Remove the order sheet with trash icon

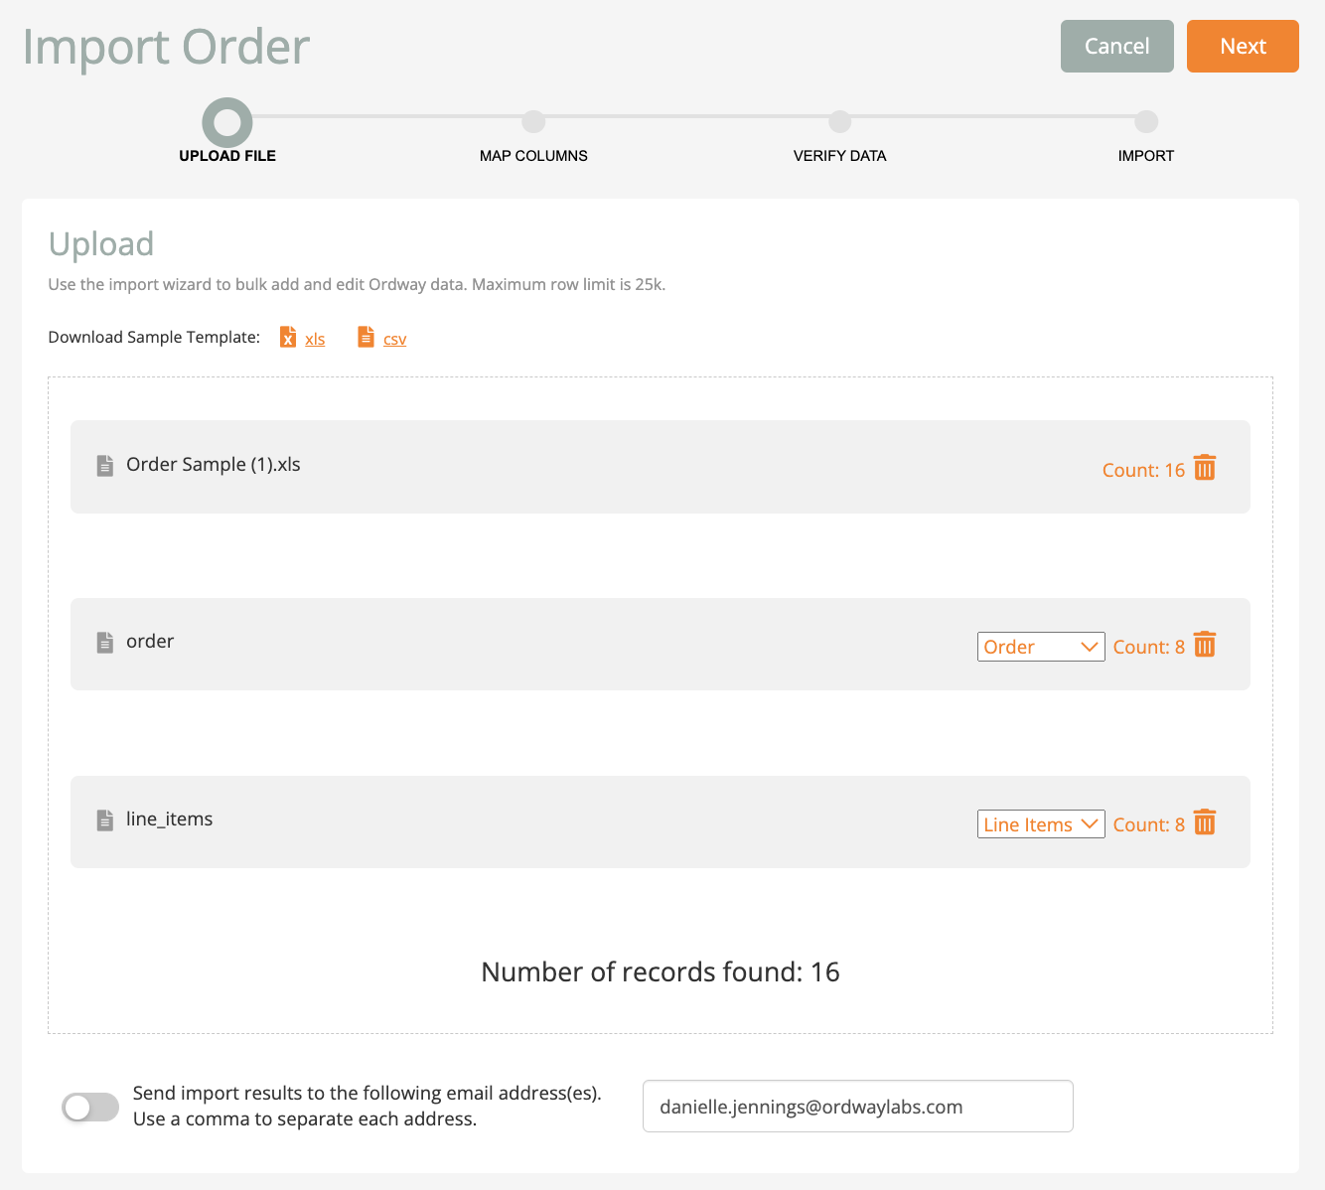click(1205, 645)
